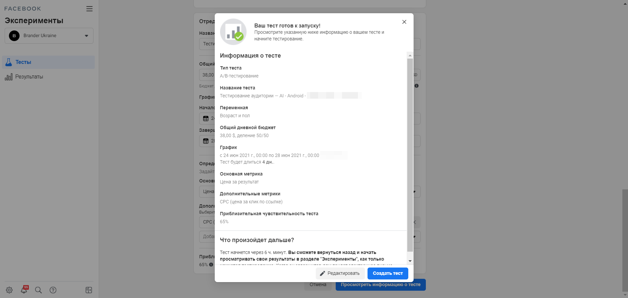
Task: Click the search magnifier icon in sidebar
Action: click(38, 290)
